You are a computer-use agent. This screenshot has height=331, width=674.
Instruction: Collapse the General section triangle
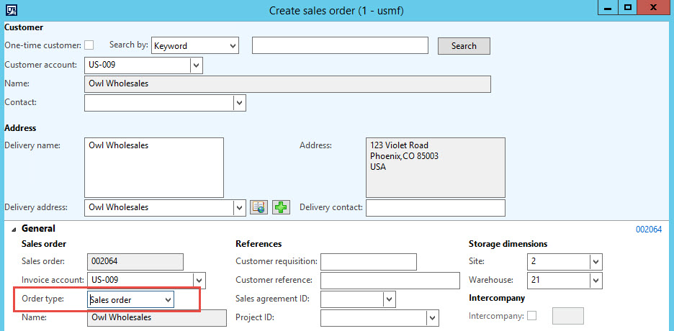coord(14,229)
